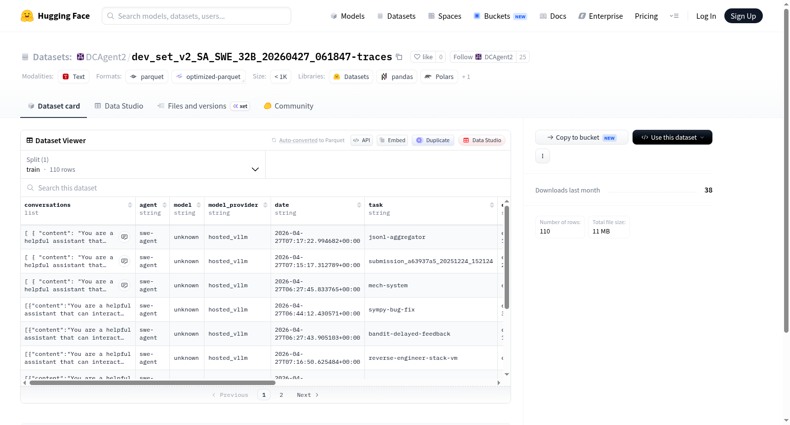
Task: Click the like heart button
Action: 423,57
